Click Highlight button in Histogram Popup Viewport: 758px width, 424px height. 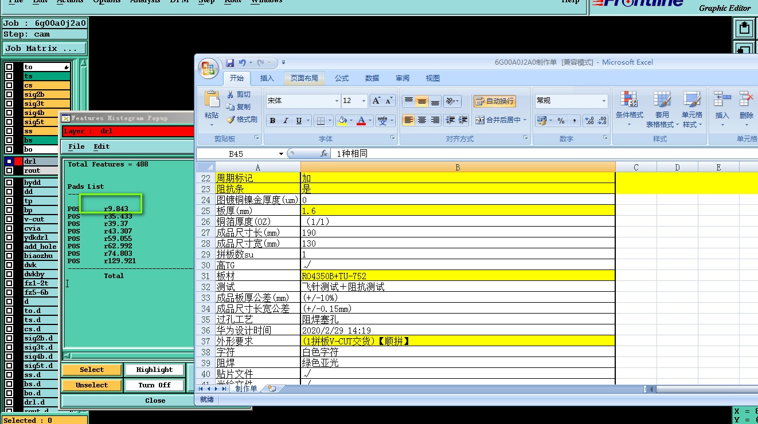tap(154, 370)
